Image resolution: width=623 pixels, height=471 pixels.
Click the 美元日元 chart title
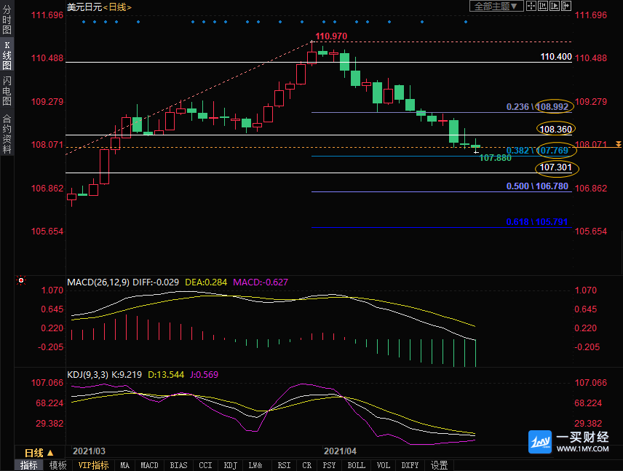(84, 7)
